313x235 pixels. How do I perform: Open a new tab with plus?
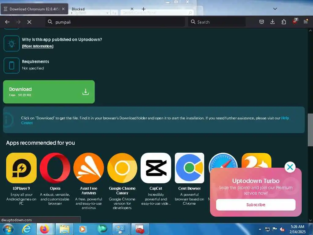pos(144,9)
